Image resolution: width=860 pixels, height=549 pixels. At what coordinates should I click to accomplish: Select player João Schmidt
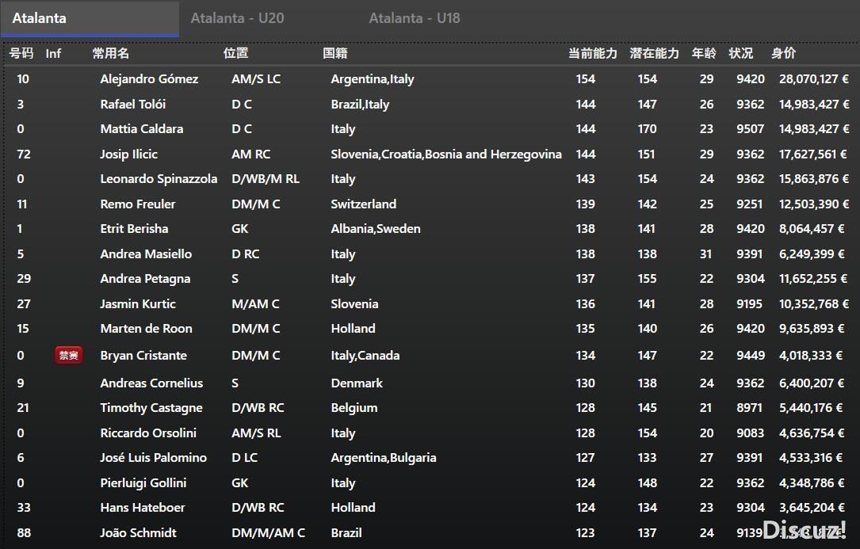pos(138,532)
